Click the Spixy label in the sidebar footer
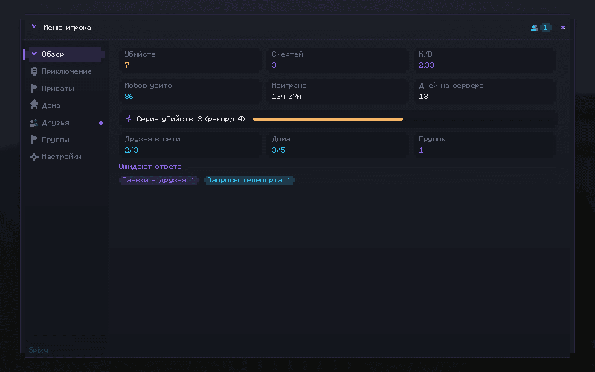Screen dimensions: 595x372 click(x=38, y=350)
